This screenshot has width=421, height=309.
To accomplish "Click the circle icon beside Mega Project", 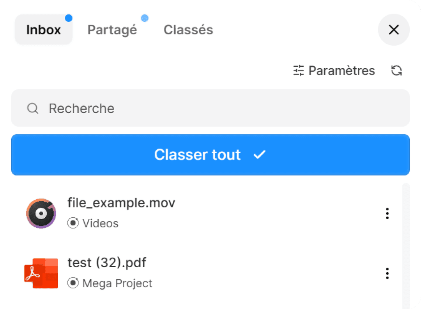I will click(73, 283).
